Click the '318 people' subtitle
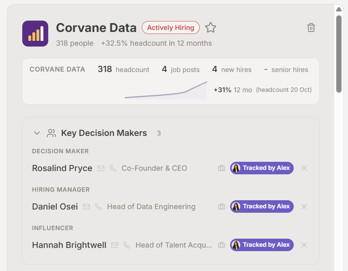 point(75,43)
